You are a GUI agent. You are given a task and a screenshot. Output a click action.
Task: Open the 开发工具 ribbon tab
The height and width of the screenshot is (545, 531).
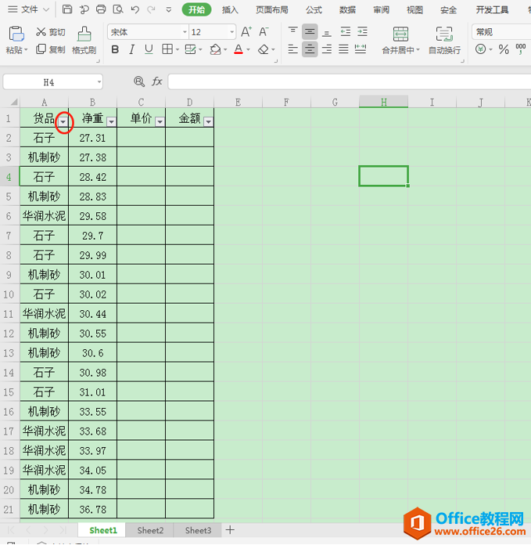492,9
